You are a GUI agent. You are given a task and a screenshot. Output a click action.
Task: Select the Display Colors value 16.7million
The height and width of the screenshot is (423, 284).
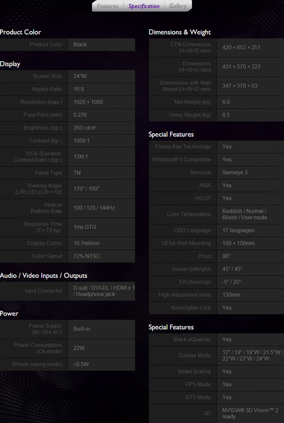pyautogui.click(x=86, y=243)
